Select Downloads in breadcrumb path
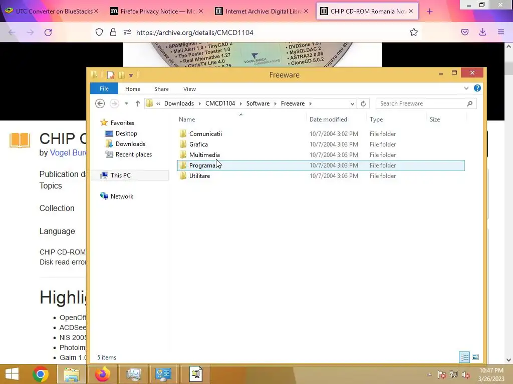The image size is (513, 384). (x=179, y=103)
